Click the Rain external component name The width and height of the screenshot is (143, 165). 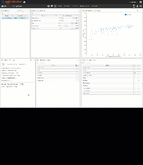(33, 23)
